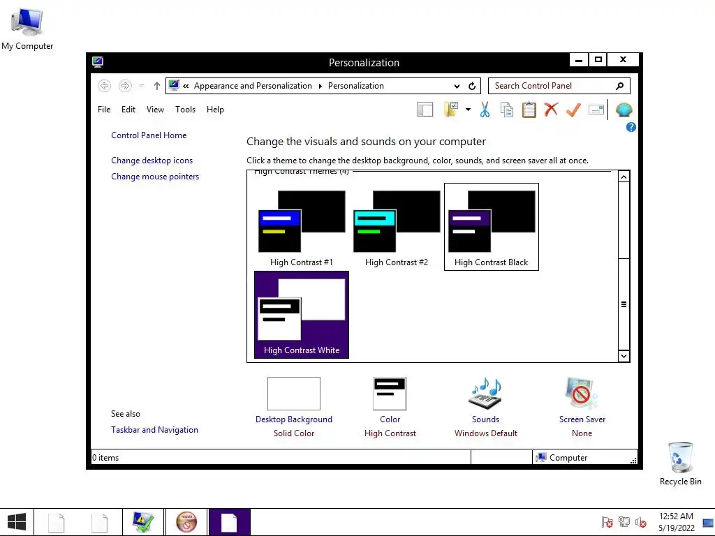Click the theme list scroll up arrow
Image resolution: width=715 pixels, height=536 pixels.
pos(624,177)
